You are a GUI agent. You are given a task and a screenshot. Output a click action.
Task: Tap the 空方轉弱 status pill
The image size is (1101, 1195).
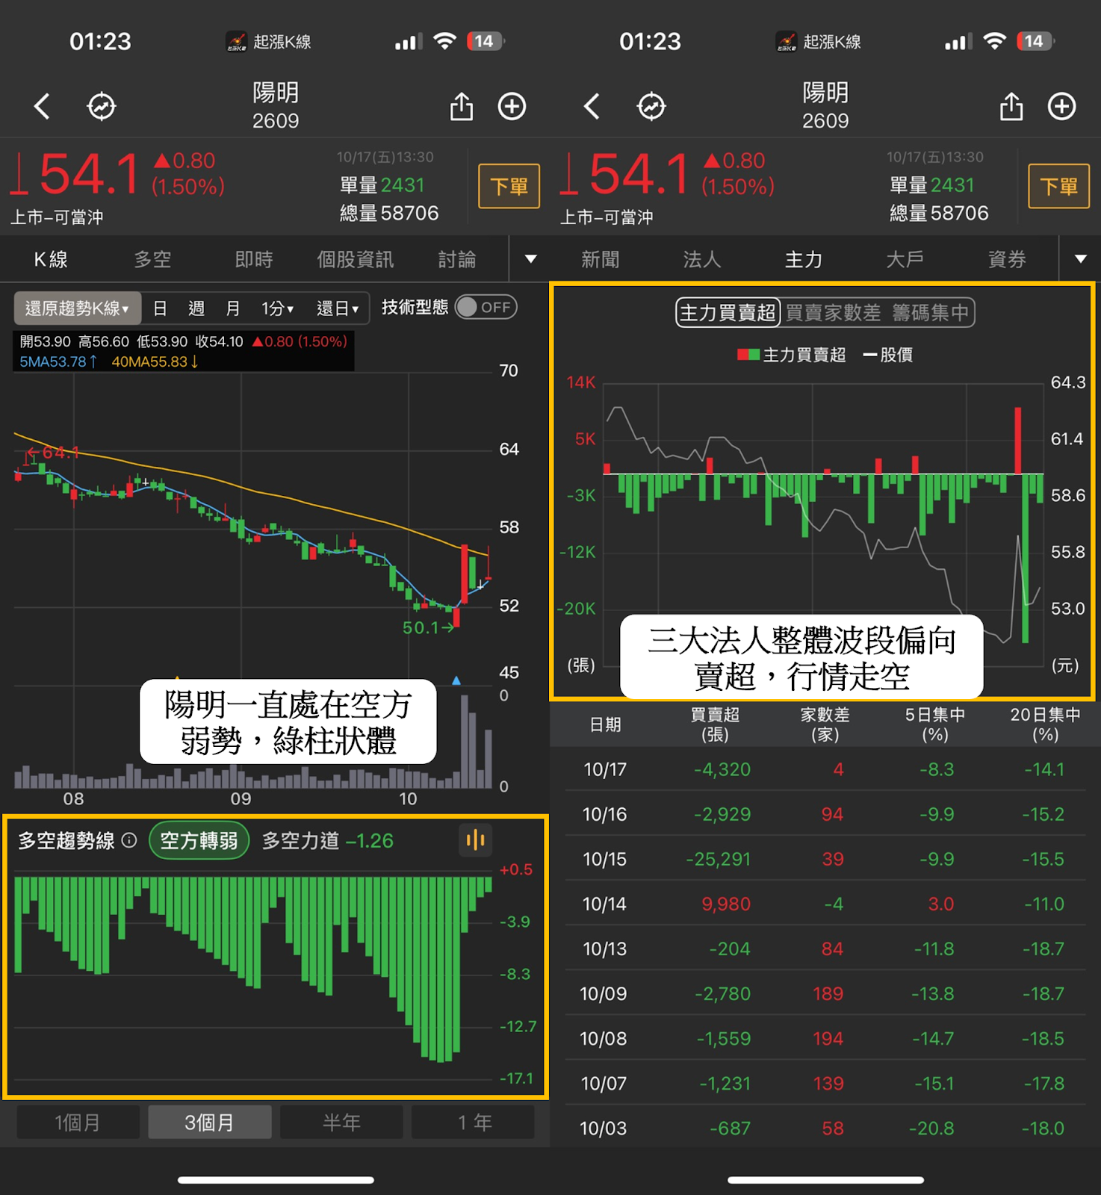pyautogui.click(x=199, y=840)
